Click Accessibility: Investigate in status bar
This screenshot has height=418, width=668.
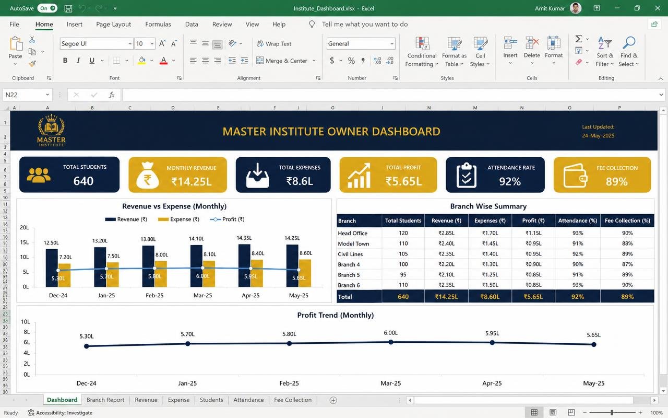point(60,413)
